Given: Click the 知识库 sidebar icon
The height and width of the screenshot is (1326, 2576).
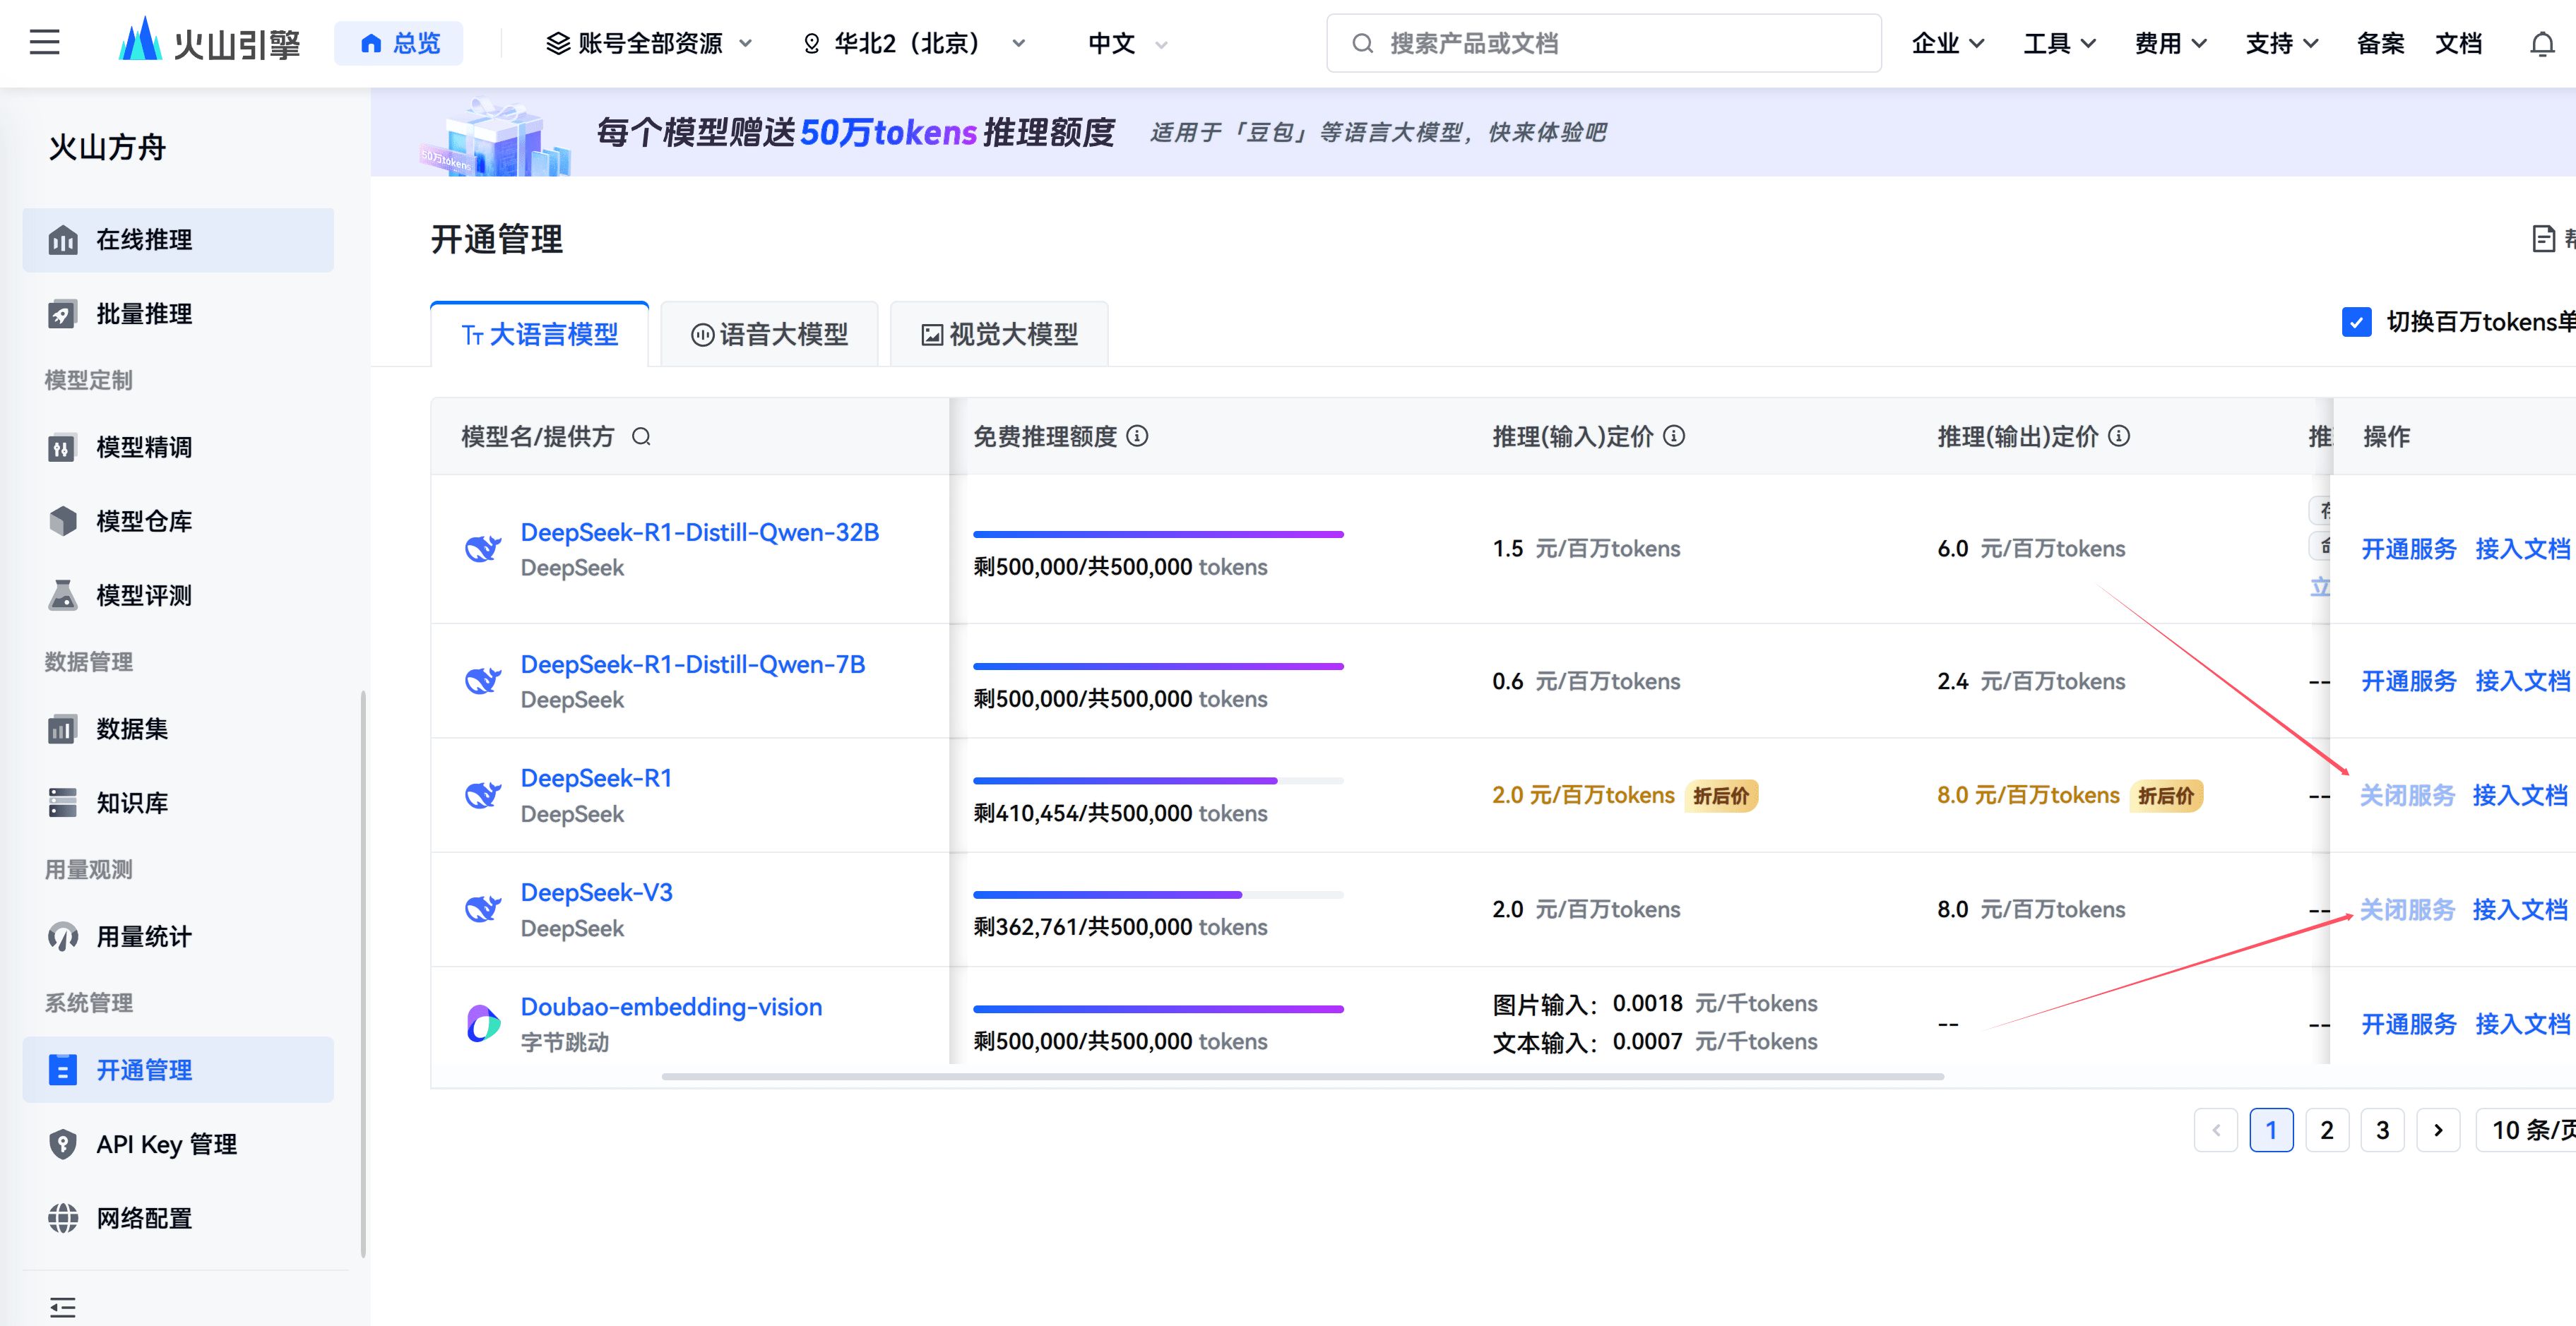Looking at the screenshot, I should 63,803.
